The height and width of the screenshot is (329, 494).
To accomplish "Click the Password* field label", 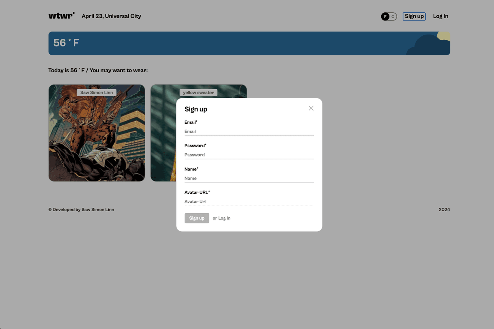I will coord(196,146).
